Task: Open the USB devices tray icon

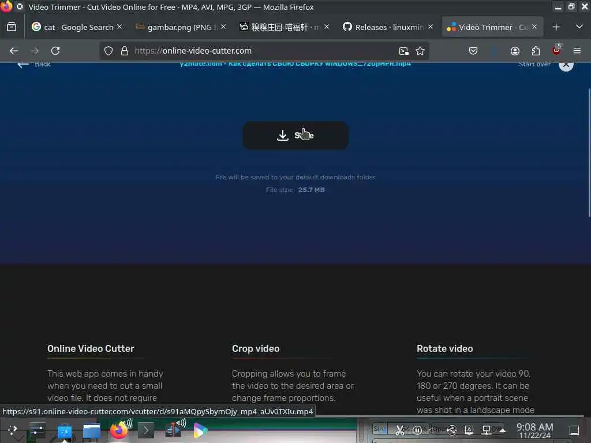Action: coord(451,430)
